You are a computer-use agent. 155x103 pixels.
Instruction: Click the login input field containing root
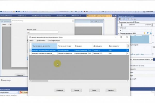[43, 32]
